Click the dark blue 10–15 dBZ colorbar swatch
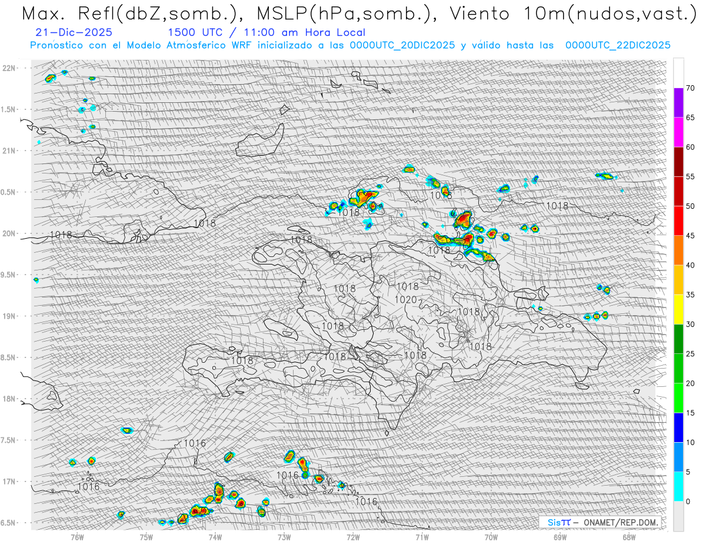Screen dimensions: 706x545 678,427
